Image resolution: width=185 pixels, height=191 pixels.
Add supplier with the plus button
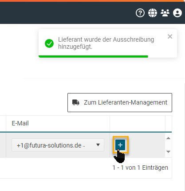pyautogui.click(x=120, y=145)
